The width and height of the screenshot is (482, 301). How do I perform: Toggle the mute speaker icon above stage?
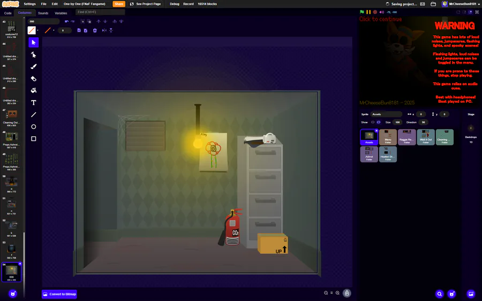point(381,12)
